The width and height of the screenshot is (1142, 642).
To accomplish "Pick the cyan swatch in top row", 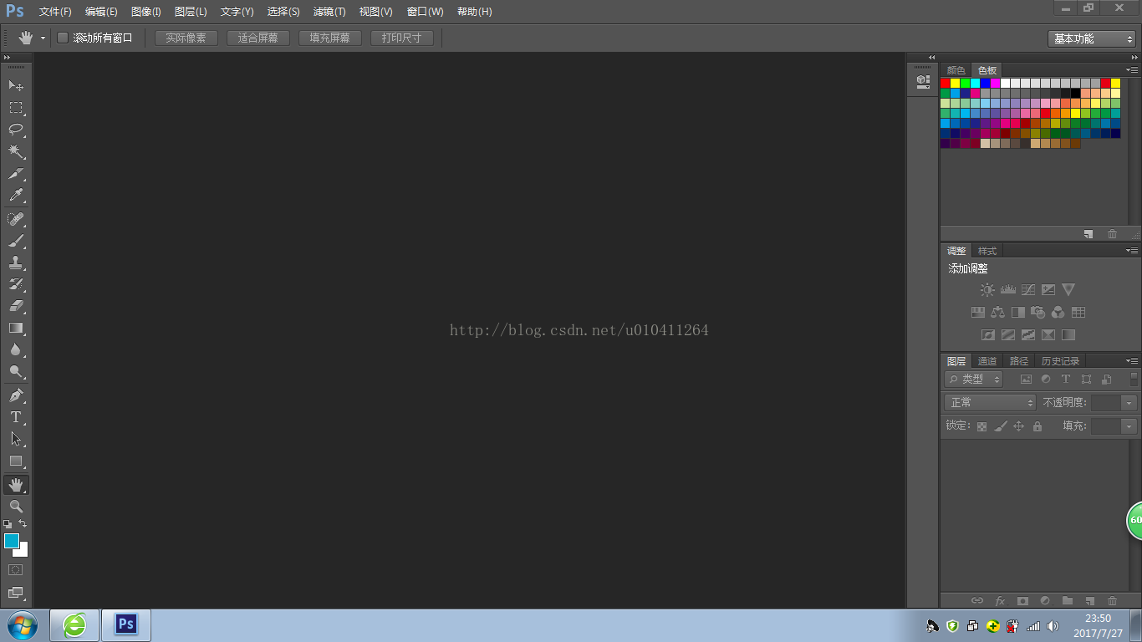I will coord(975,84).
